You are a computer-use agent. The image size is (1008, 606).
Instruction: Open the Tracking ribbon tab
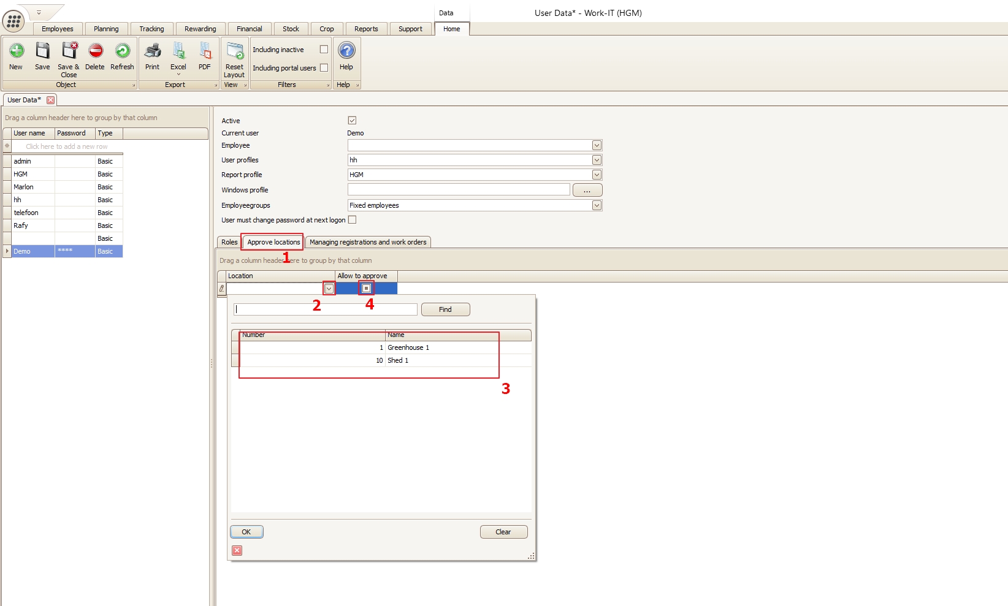click(x=151, y=29)
